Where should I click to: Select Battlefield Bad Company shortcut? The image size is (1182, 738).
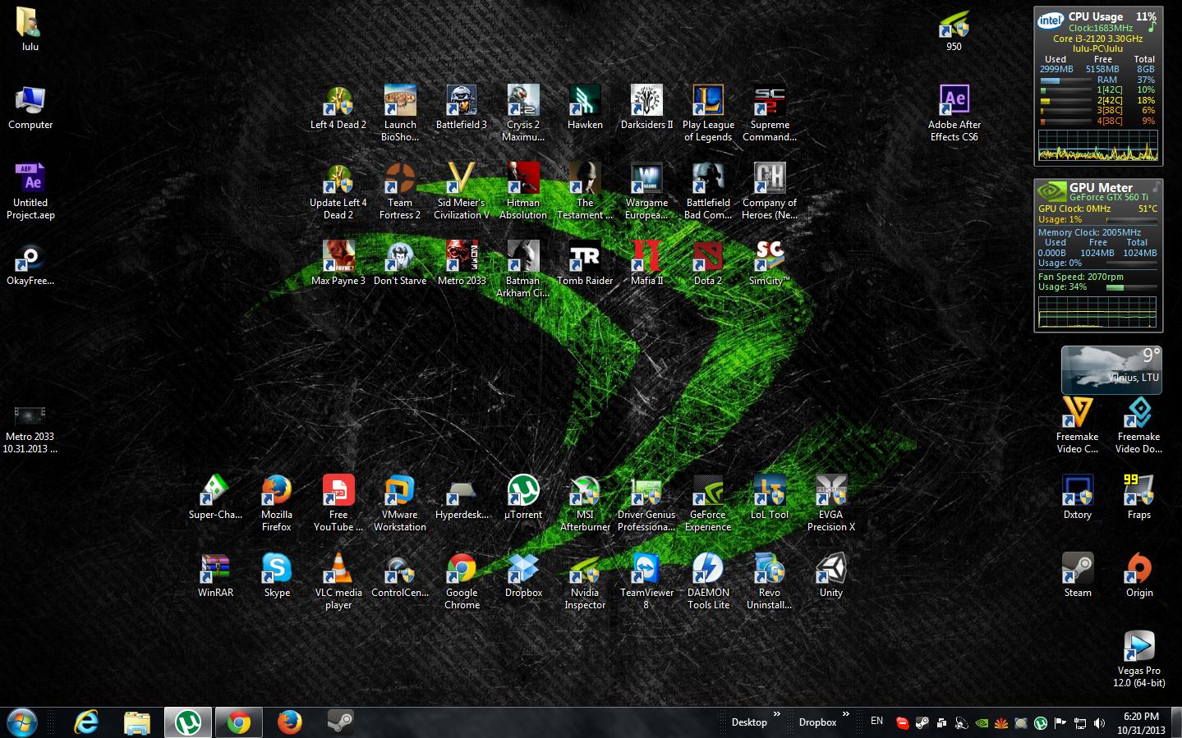click(708, 191)
